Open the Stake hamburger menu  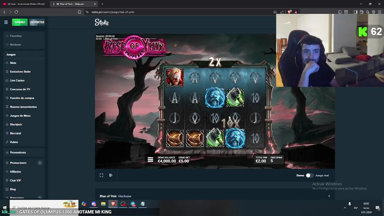pos(6,22)
